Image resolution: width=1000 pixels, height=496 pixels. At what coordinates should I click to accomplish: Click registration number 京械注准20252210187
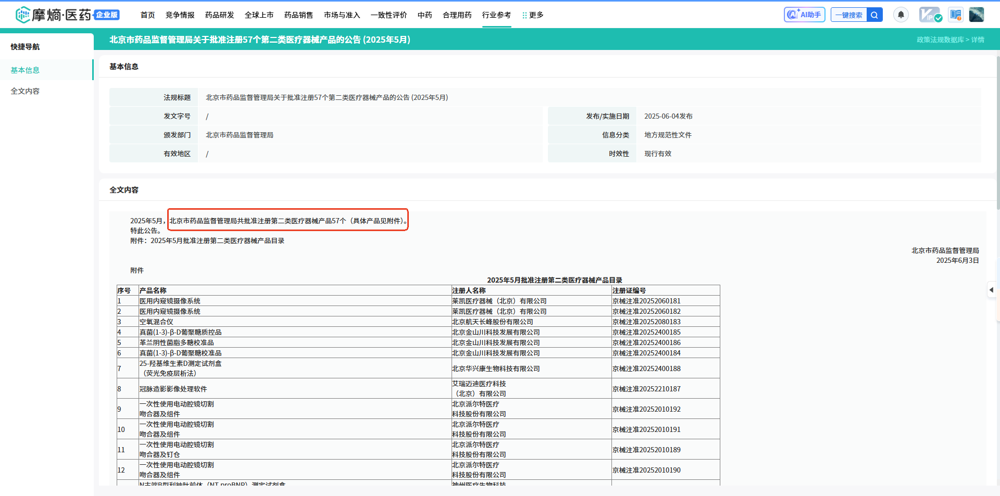[646, 389]
